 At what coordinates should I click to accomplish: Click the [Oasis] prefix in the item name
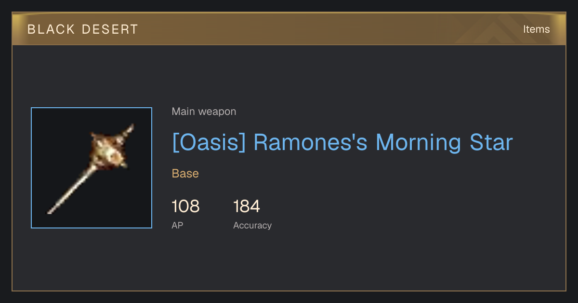tap(209, 143)
